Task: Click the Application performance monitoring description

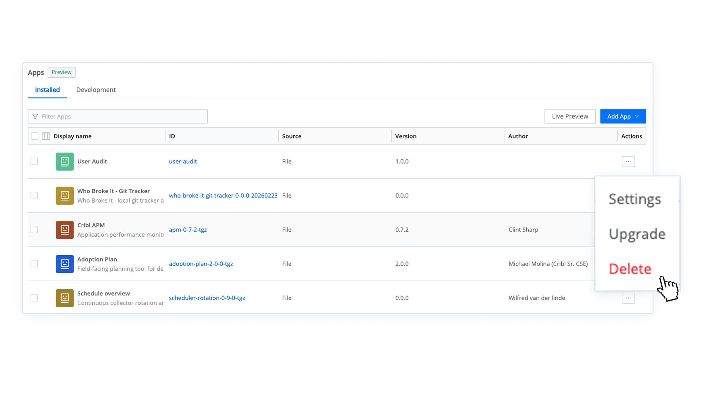Action: point(120,234)
